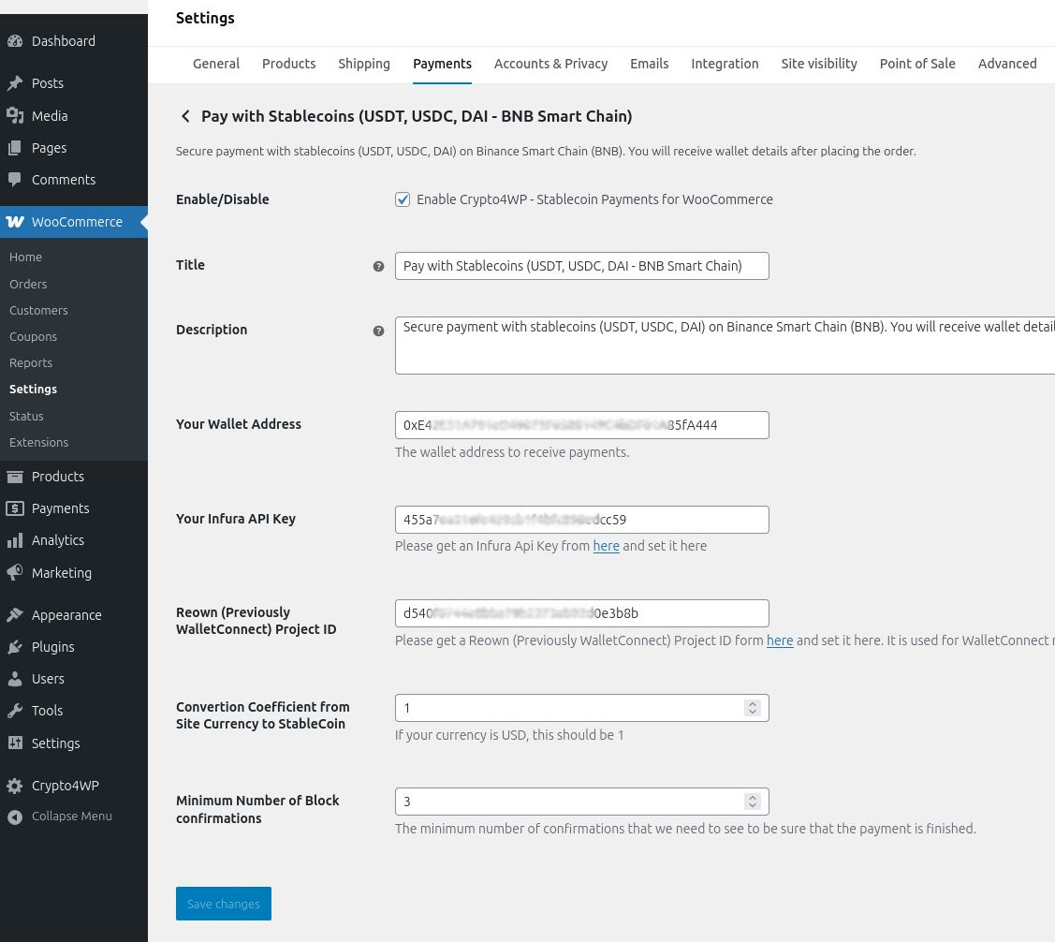Click the Products archive icon
The width and height of the screenshot is (1055, 942).
[x=15, y=477]
